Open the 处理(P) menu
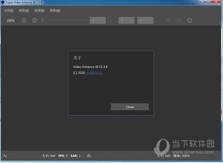The image size is (223, 163). (x=39, y=10)
